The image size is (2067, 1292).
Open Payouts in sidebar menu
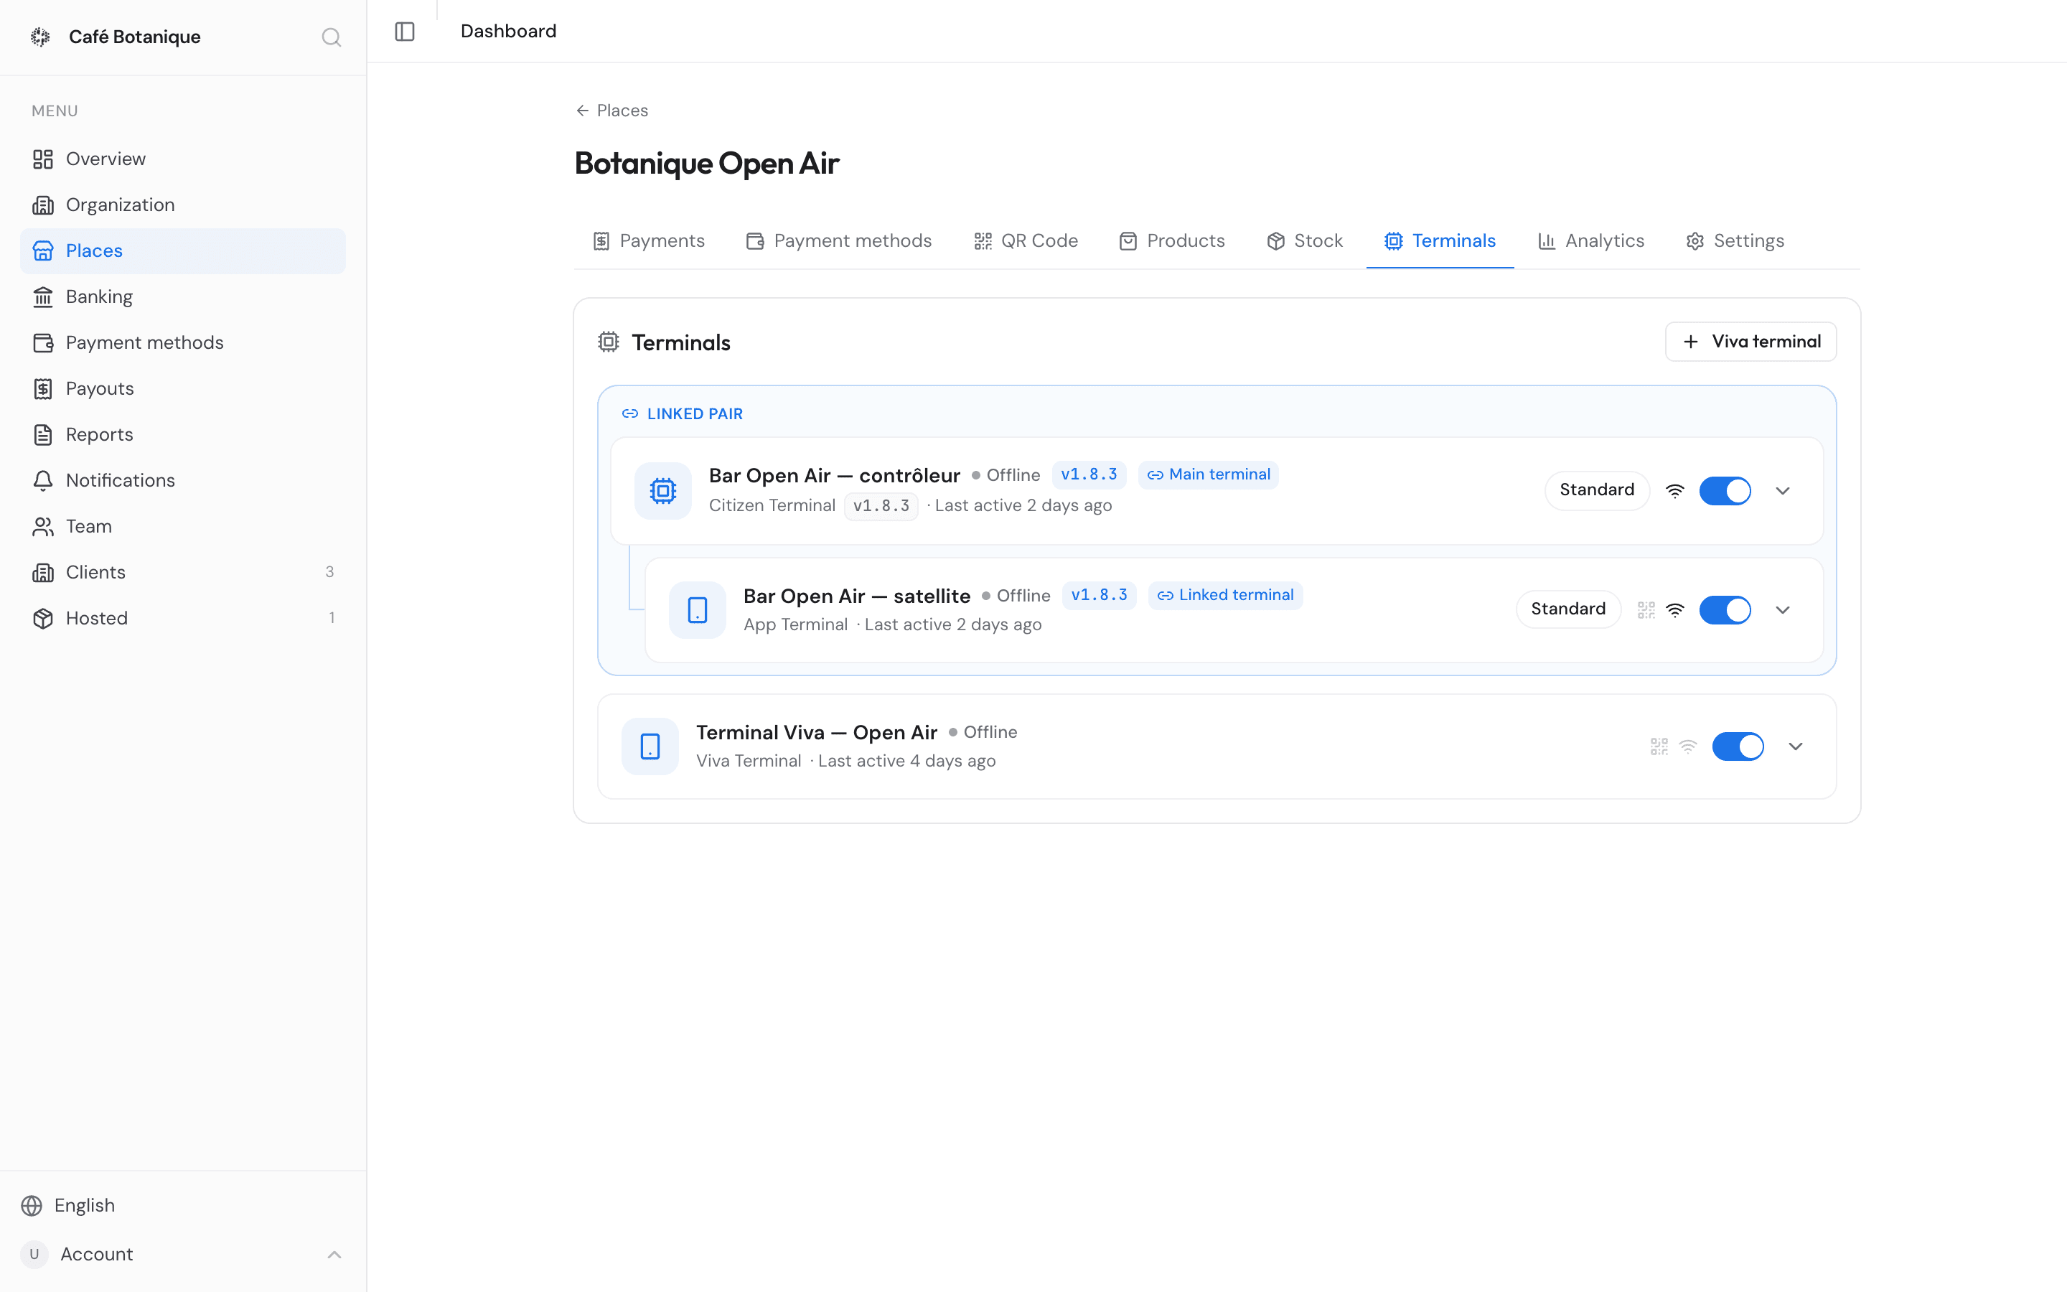point(183,389)
